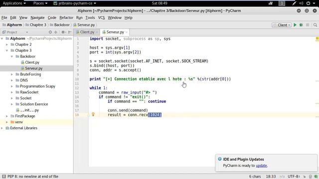This screenshot has height=179, width=319.
Task: Click the workspace switcher indicator in top bar
Action: (x=282, y=3)
